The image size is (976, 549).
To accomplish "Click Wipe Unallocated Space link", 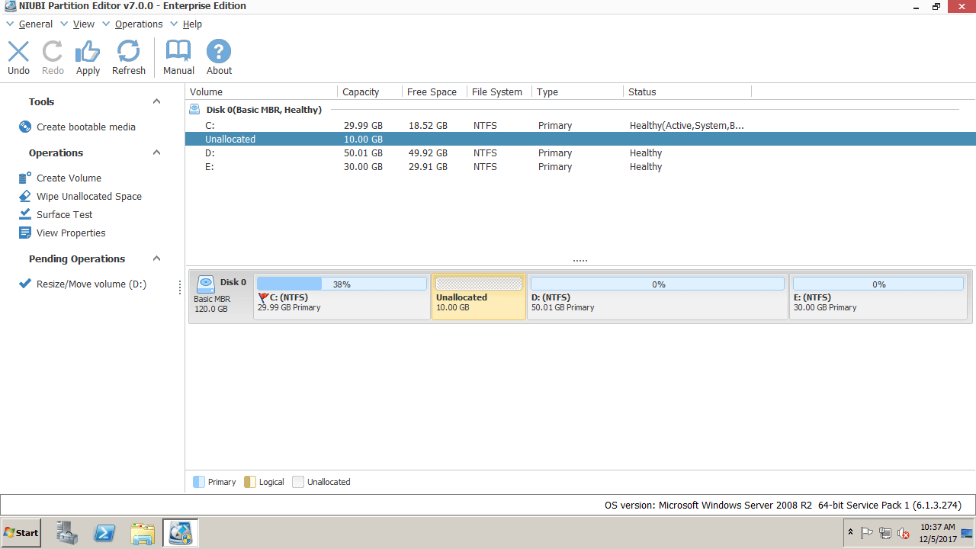I will 89,196.
